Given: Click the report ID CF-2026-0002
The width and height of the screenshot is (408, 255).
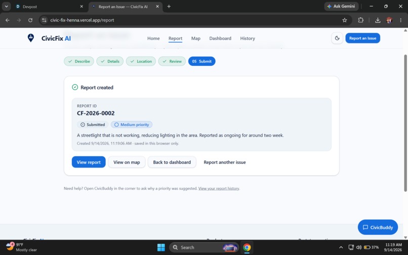Looking at the screenshot, I should tap(96, 113).
